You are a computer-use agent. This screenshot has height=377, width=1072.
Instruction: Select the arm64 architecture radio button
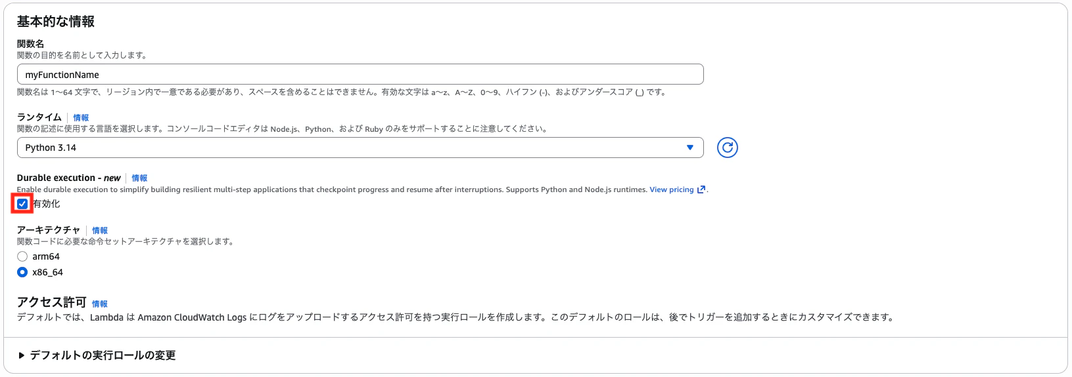point(22,256)
